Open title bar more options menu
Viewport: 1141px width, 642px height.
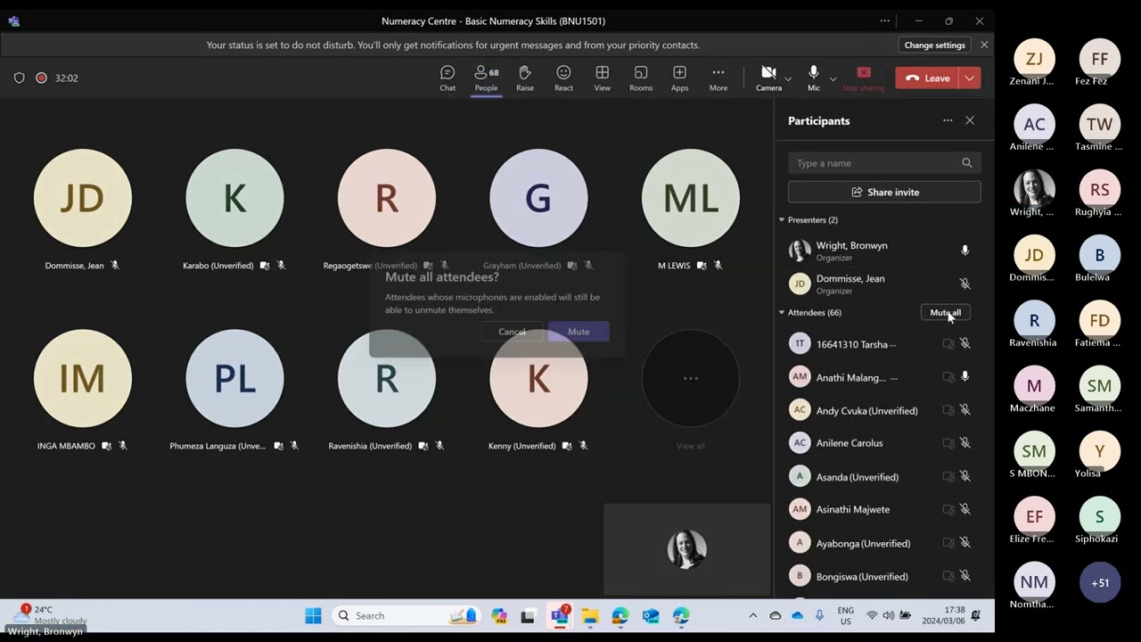(884, 21)
